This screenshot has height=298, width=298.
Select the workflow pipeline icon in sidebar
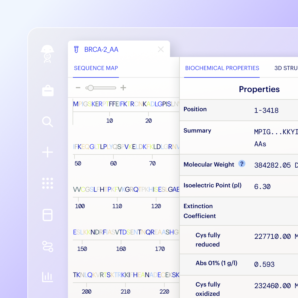click(48, 246)
